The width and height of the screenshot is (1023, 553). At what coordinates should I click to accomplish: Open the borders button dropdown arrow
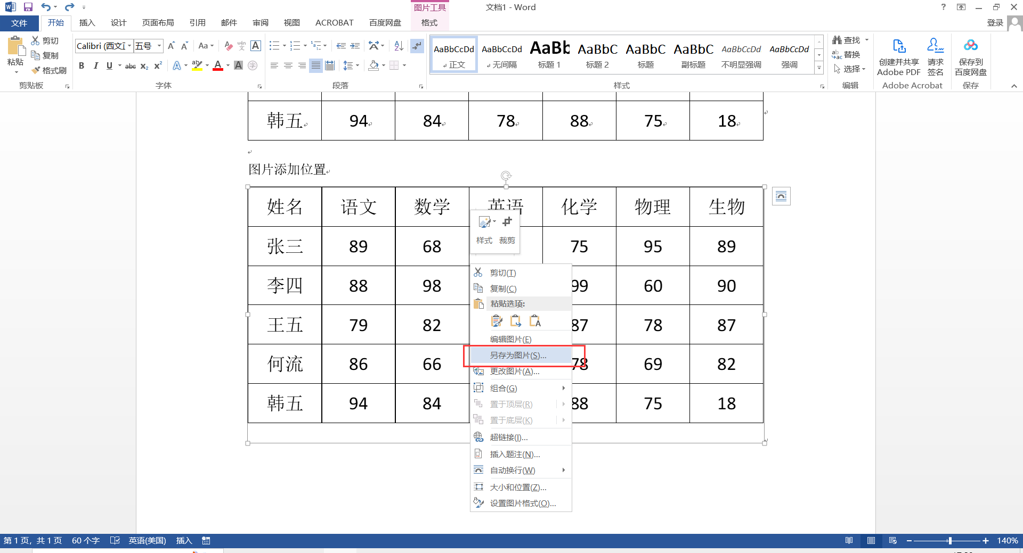pos(404,65)
